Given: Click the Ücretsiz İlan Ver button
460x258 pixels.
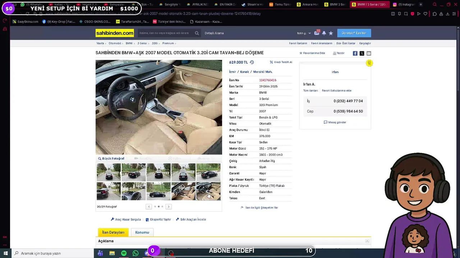Looking at the screenshot, I should pyautogui.click(x=354, y=33).
